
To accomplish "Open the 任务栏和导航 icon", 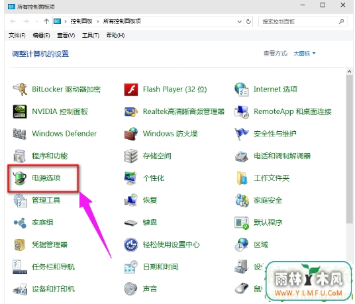I will [20, 267].
